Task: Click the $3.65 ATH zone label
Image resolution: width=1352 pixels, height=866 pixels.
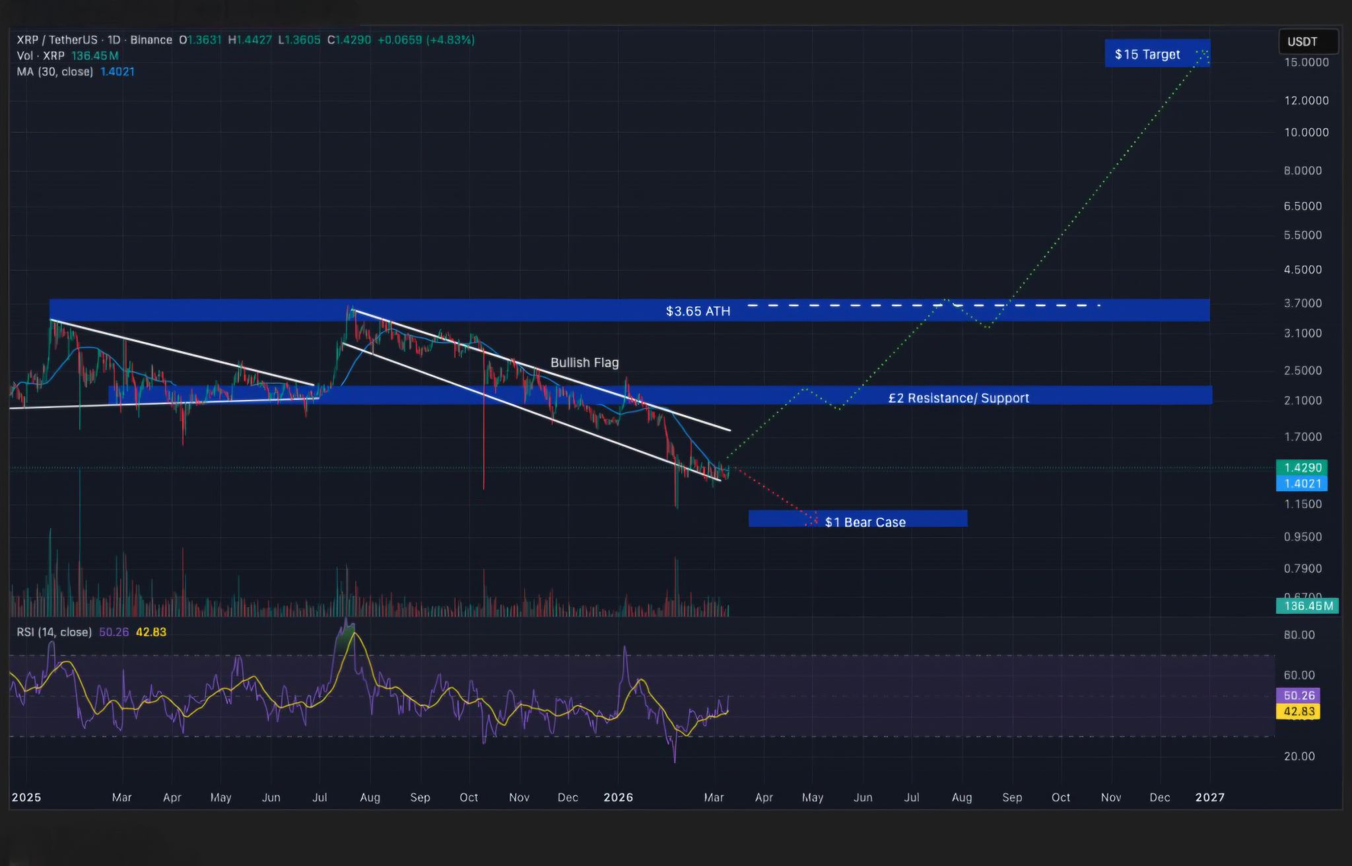Action: 698,311
